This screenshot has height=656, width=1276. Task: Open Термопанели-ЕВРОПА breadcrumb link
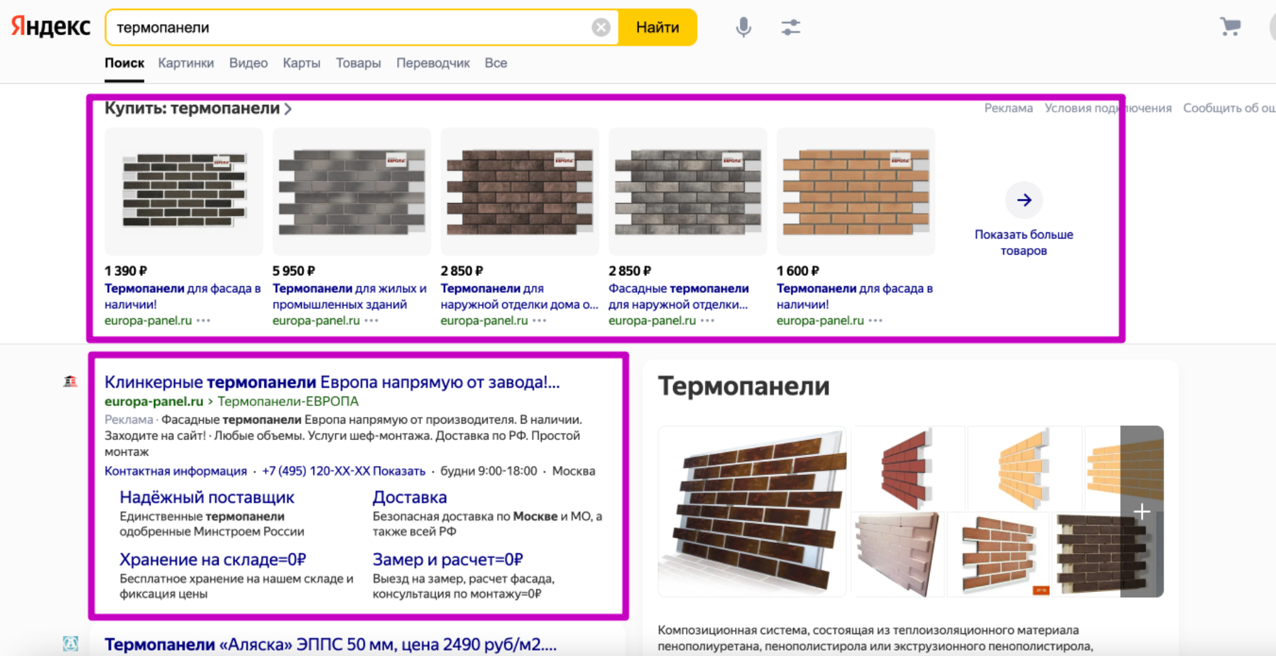[x=287, y=402]
